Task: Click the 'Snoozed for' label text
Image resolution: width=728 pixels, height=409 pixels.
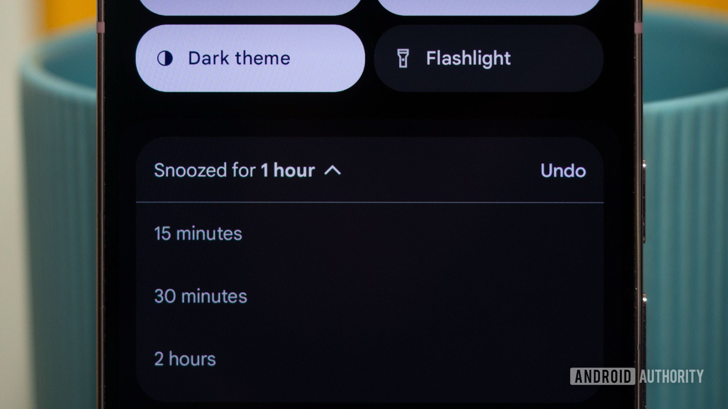Action: point(205,170)
